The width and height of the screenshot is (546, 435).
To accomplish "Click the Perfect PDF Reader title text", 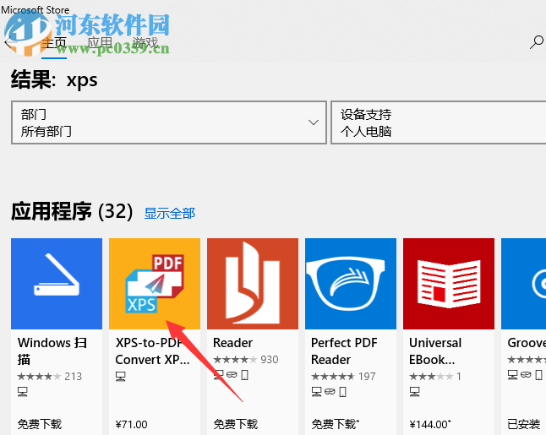I will click(x=344, y=351).
